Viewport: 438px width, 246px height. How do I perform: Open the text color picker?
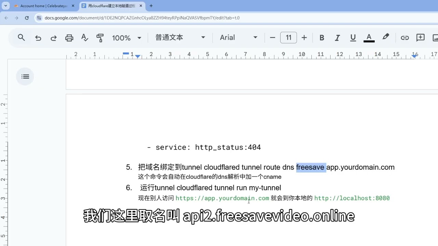(x=369, y=38)
